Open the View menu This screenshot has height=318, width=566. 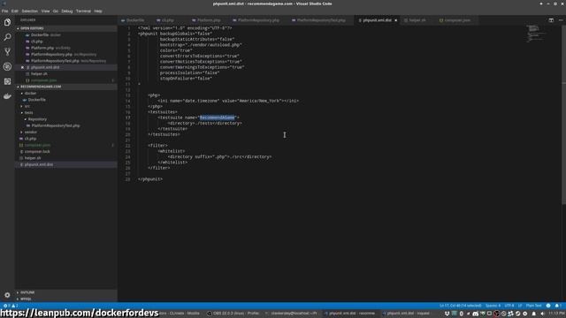[45, 11]
